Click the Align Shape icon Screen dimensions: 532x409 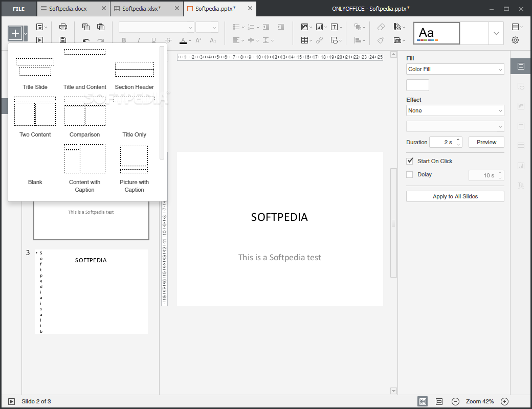358,40
